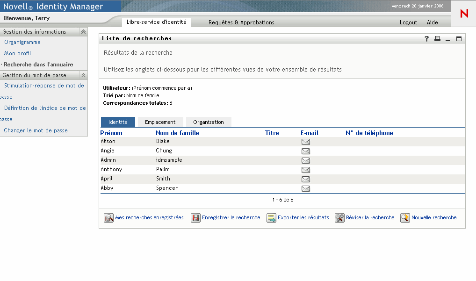Click the last name Palini
Screen dimensions: 476x281
163,169
